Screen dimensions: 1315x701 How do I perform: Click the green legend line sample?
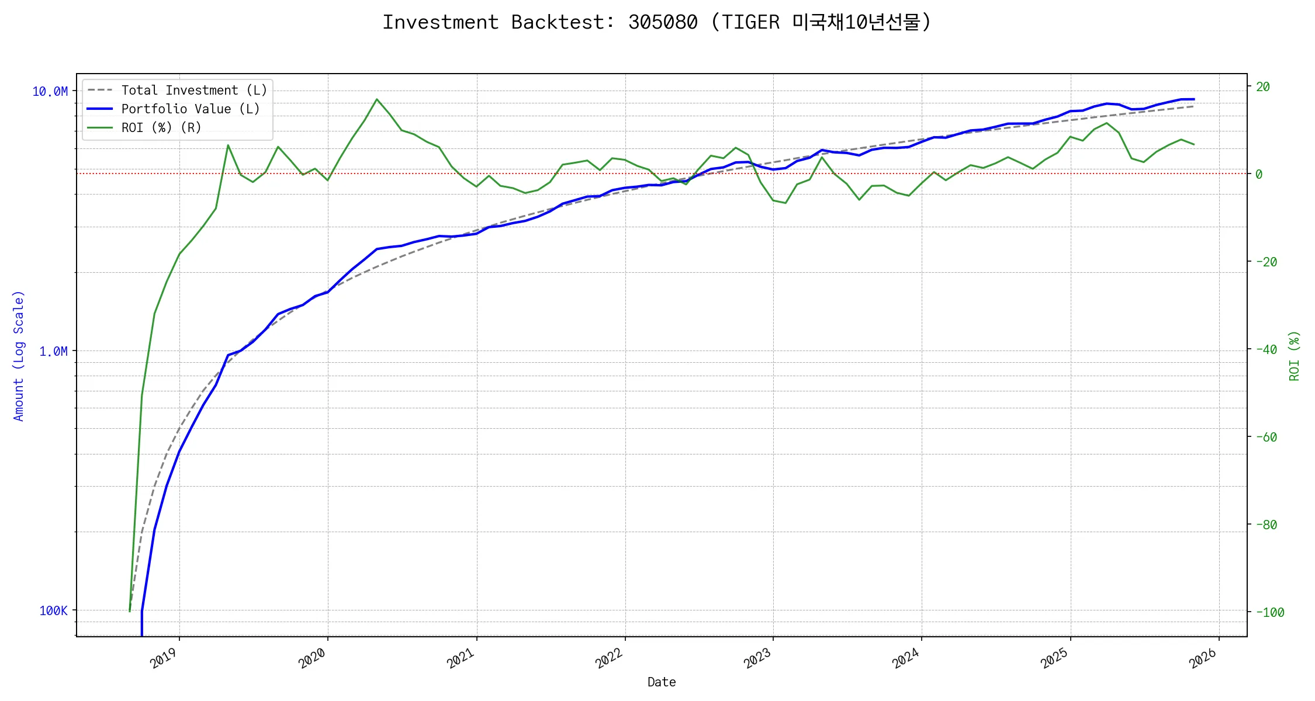pos(100,128)
